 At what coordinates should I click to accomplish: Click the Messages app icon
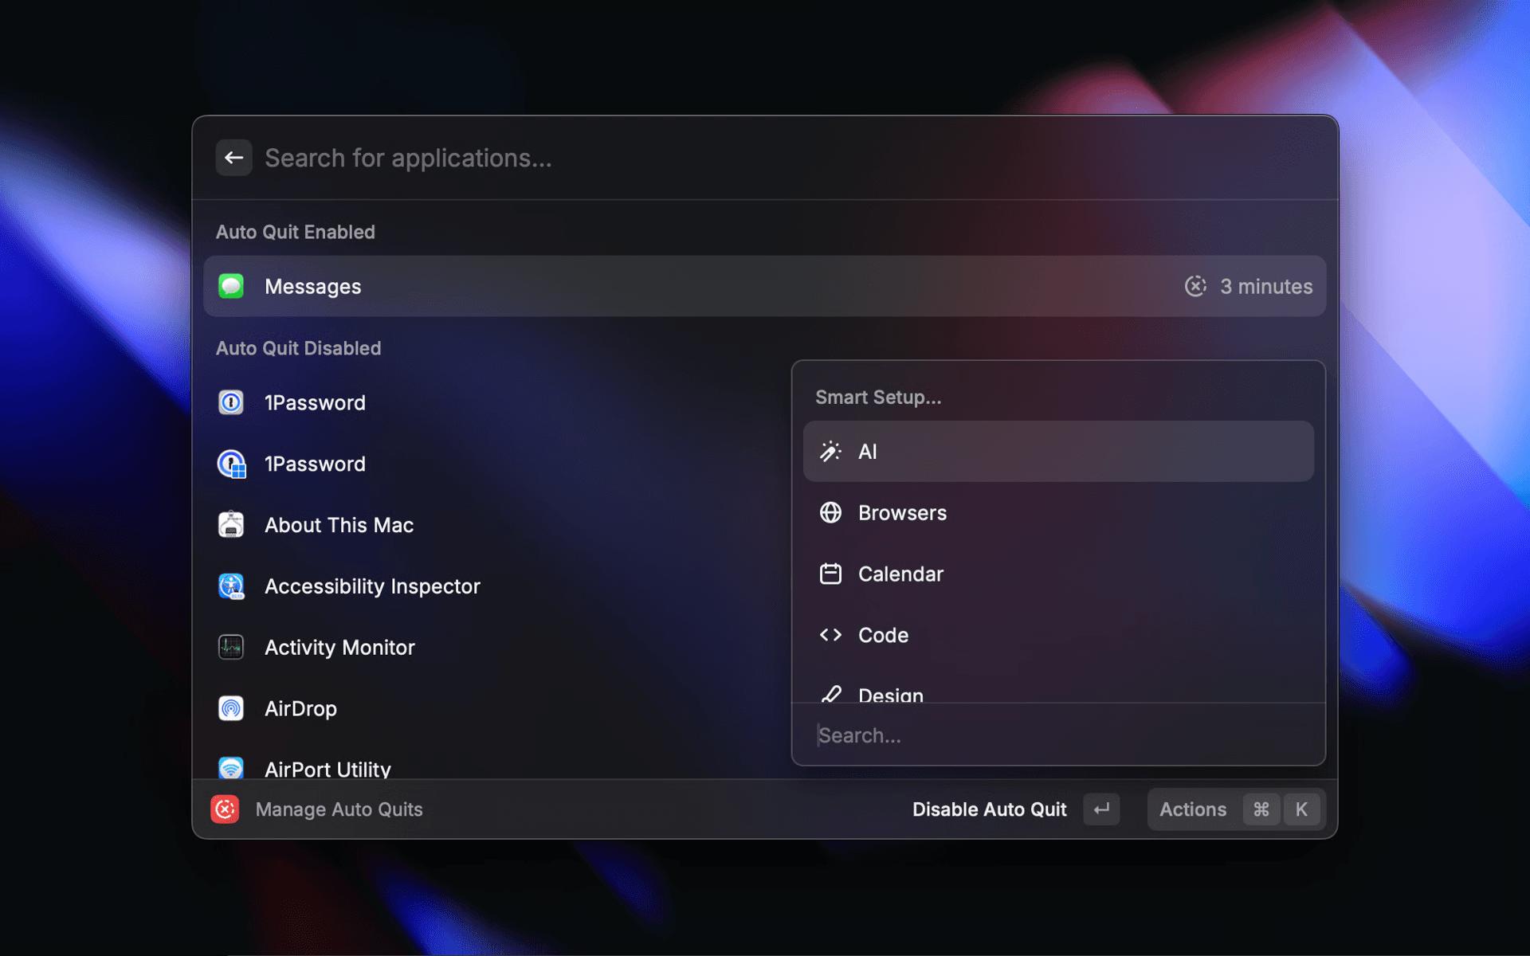231,286
